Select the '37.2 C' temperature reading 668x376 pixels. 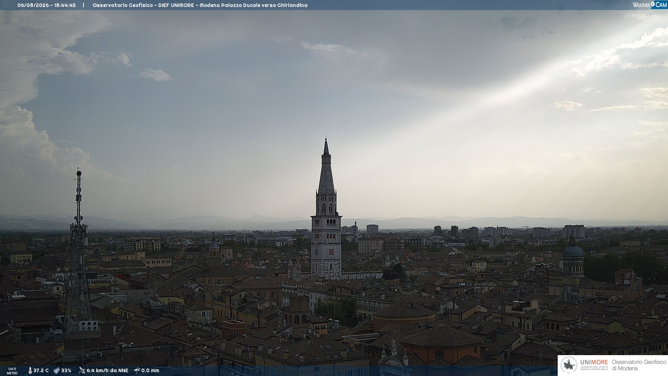coord(41,371)
